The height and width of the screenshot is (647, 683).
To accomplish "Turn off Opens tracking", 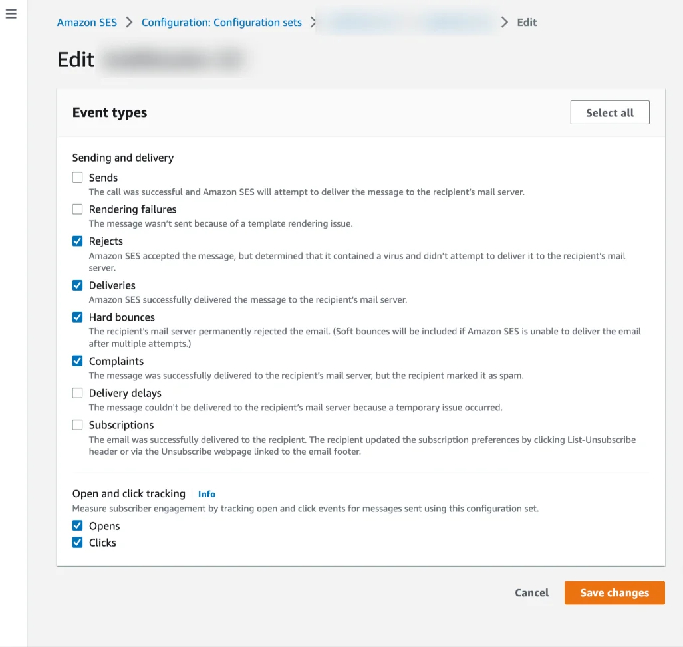I will pos(78,526).
